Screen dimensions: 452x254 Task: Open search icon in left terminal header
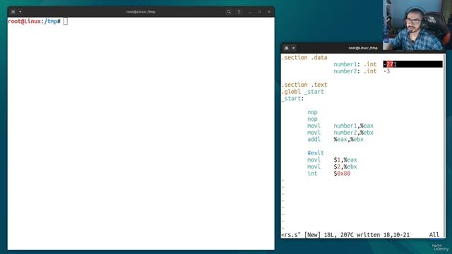click(x=229, y=12)
